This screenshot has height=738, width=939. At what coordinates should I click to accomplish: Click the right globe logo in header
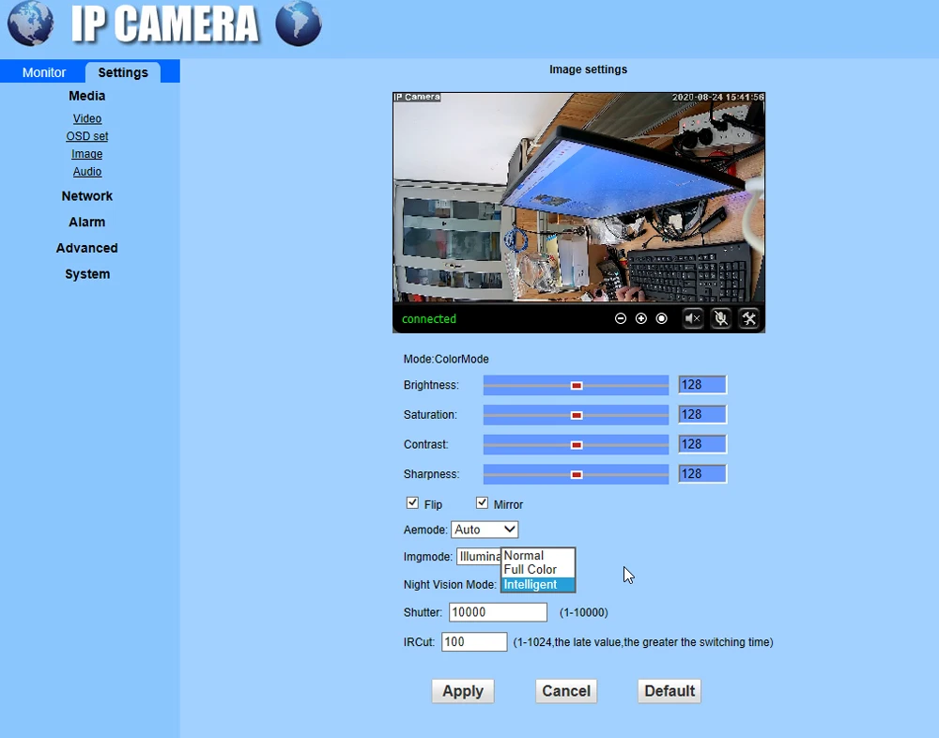pos(299,23)
